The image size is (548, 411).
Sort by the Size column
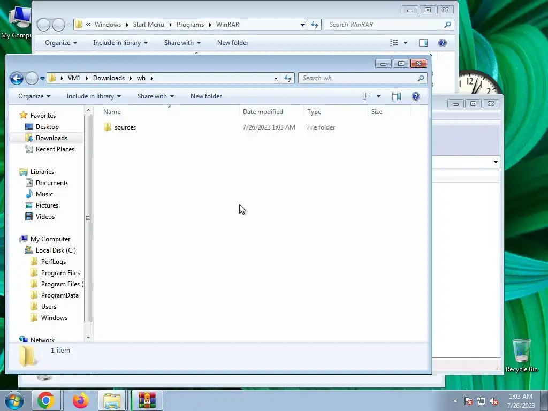pyautogui.click(x=390, y=112)
